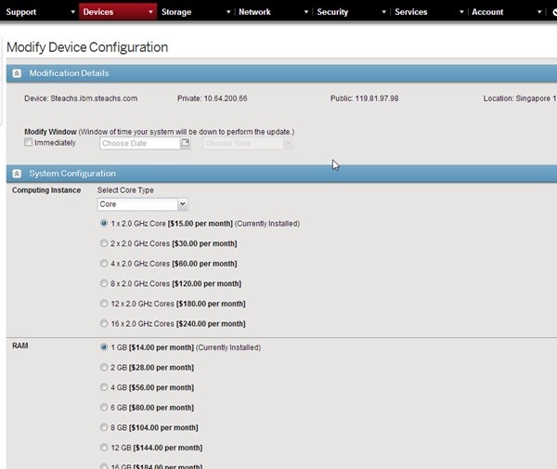Open the Account menu
The image size is (557, 469).
(x=487, y=12)
